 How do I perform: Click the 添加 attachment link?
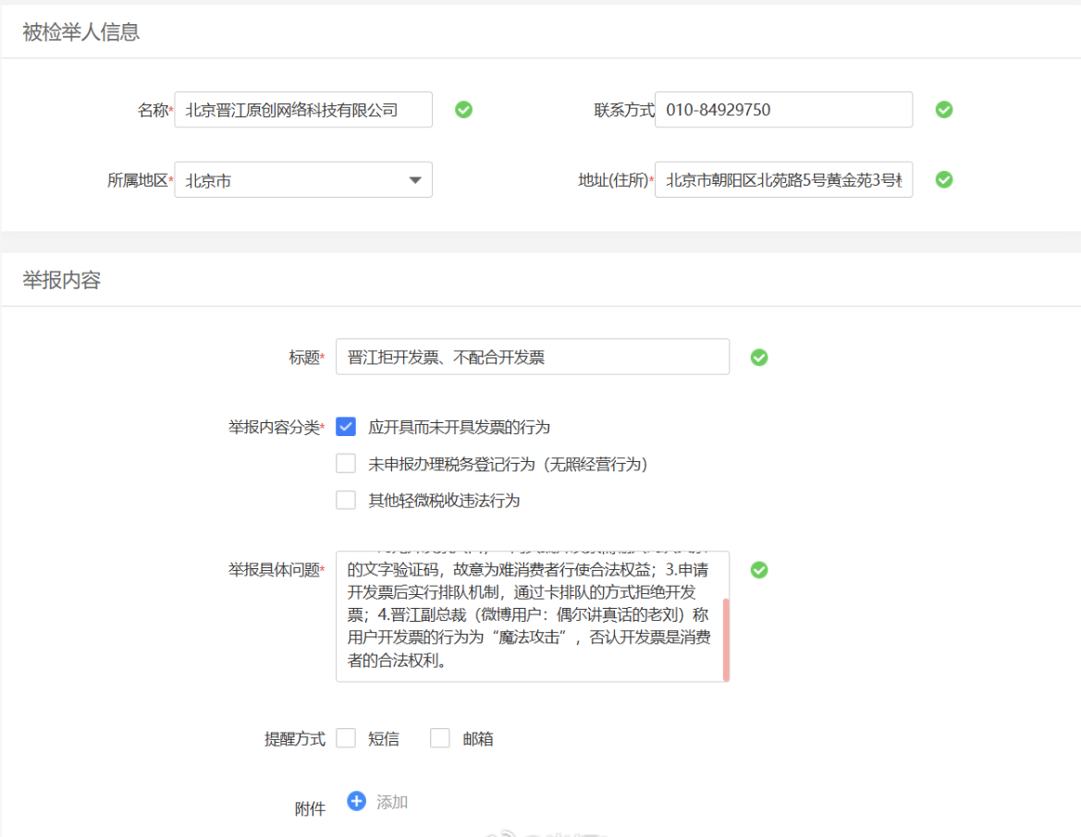(392, 802)
